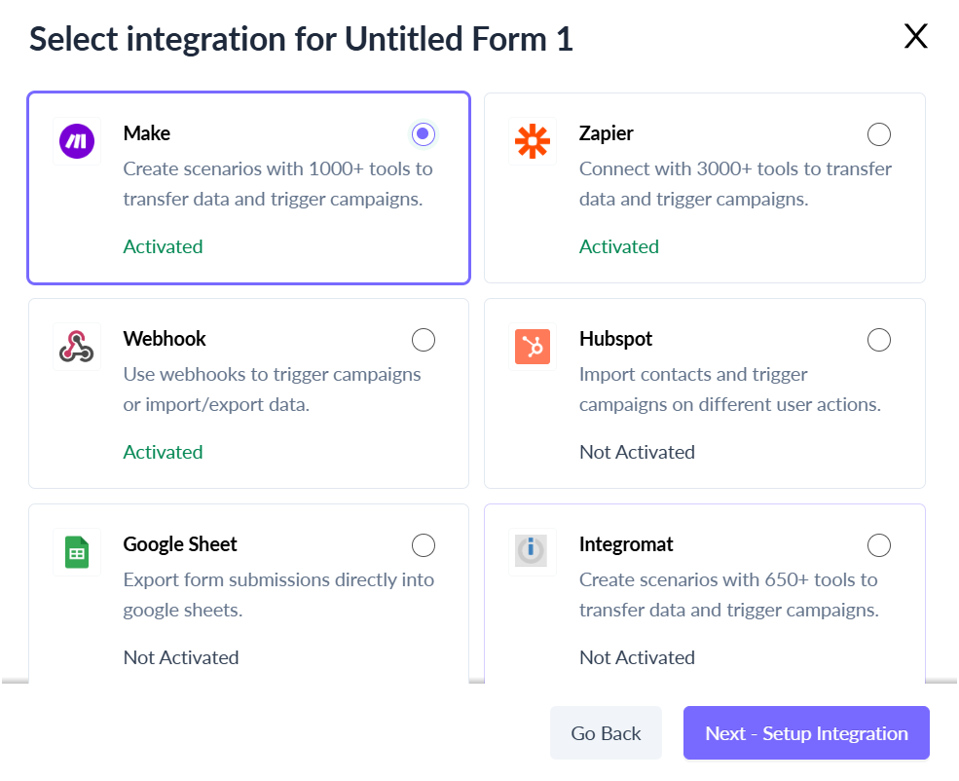
Task: Pick the Google Sheet radio button
Action: [x=424, y=545]
